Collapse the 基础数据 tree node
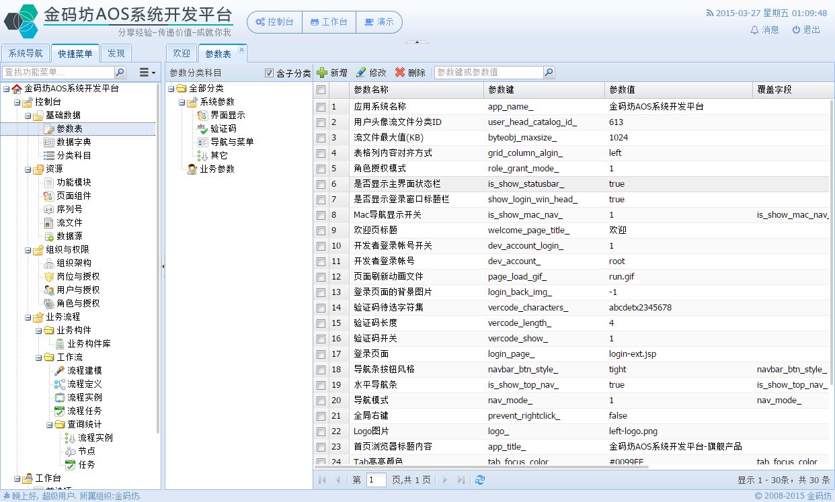The image size is (835, 502). [x=28, y=116]
